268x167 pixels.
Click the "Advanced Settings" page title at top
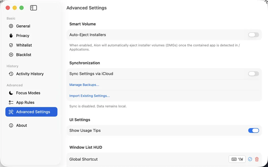coord(87,8)
